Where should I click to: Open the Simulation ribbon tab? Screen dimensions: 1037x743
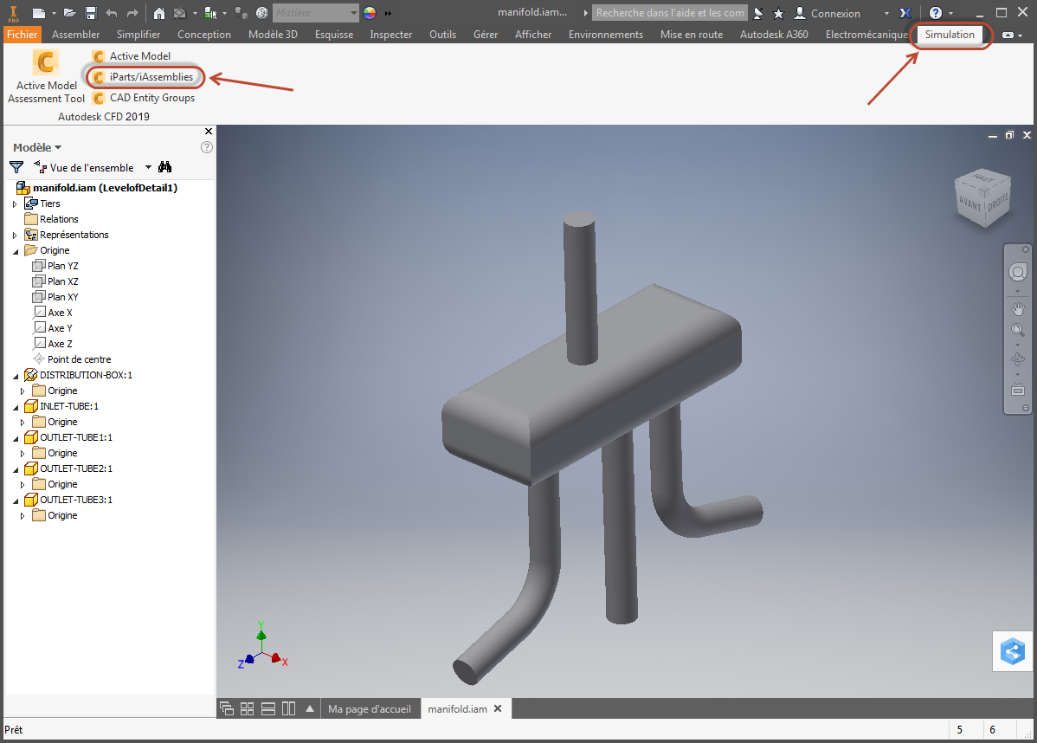tap(949, 35)
